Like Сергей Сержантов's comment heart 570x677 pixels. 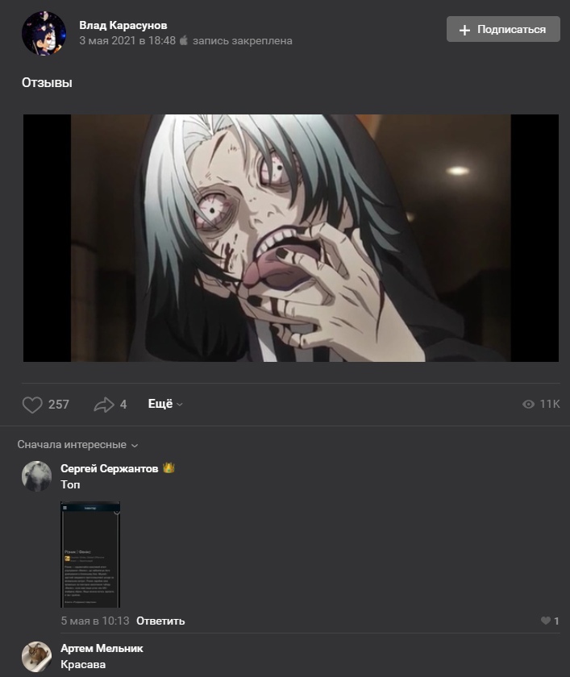545,621
